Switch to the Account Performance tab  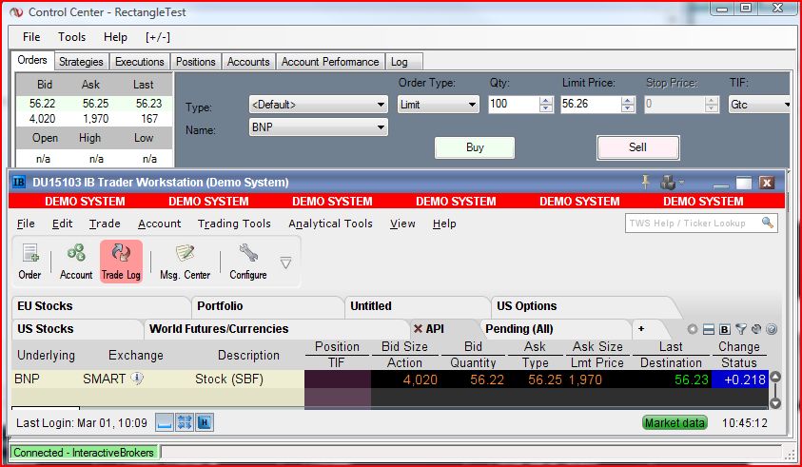pyautogui.click(x=330, y=62)
